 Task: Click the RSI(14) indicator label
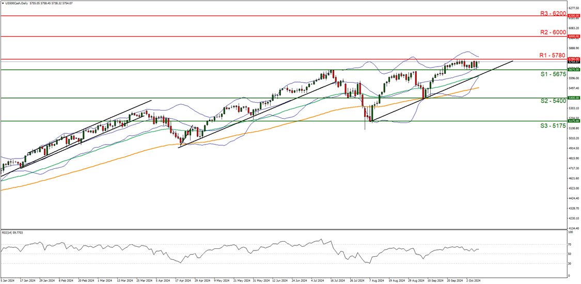pyautogui.click(x=12, y=233)
